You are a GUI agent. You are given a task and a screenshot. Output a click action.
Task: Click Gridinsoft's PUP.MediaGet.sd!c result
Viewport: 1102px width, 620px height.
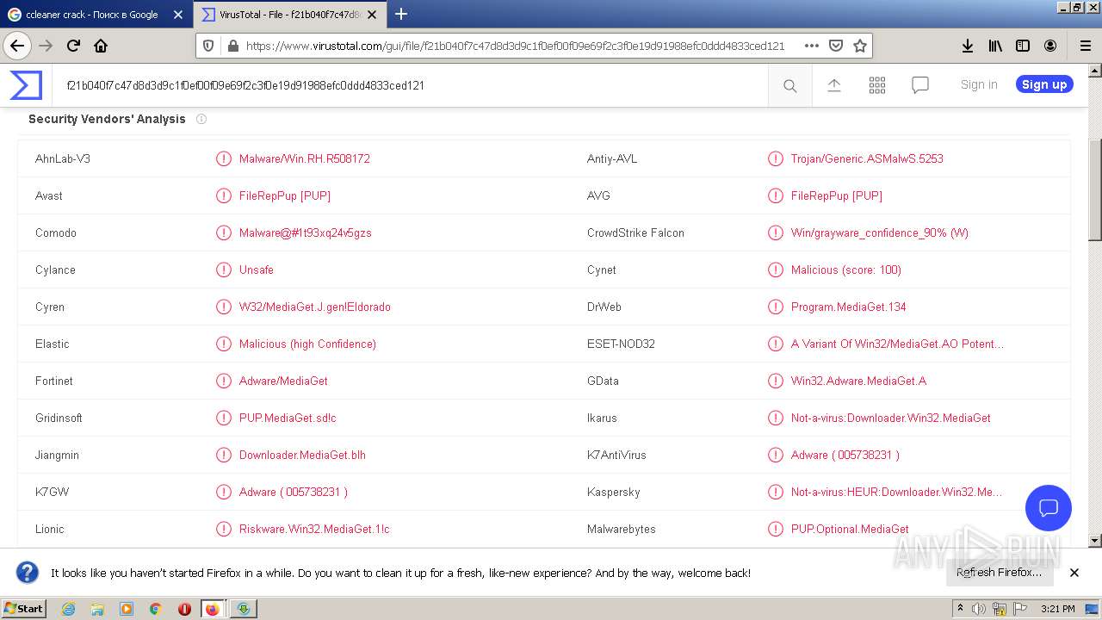[x=288, y=418]
